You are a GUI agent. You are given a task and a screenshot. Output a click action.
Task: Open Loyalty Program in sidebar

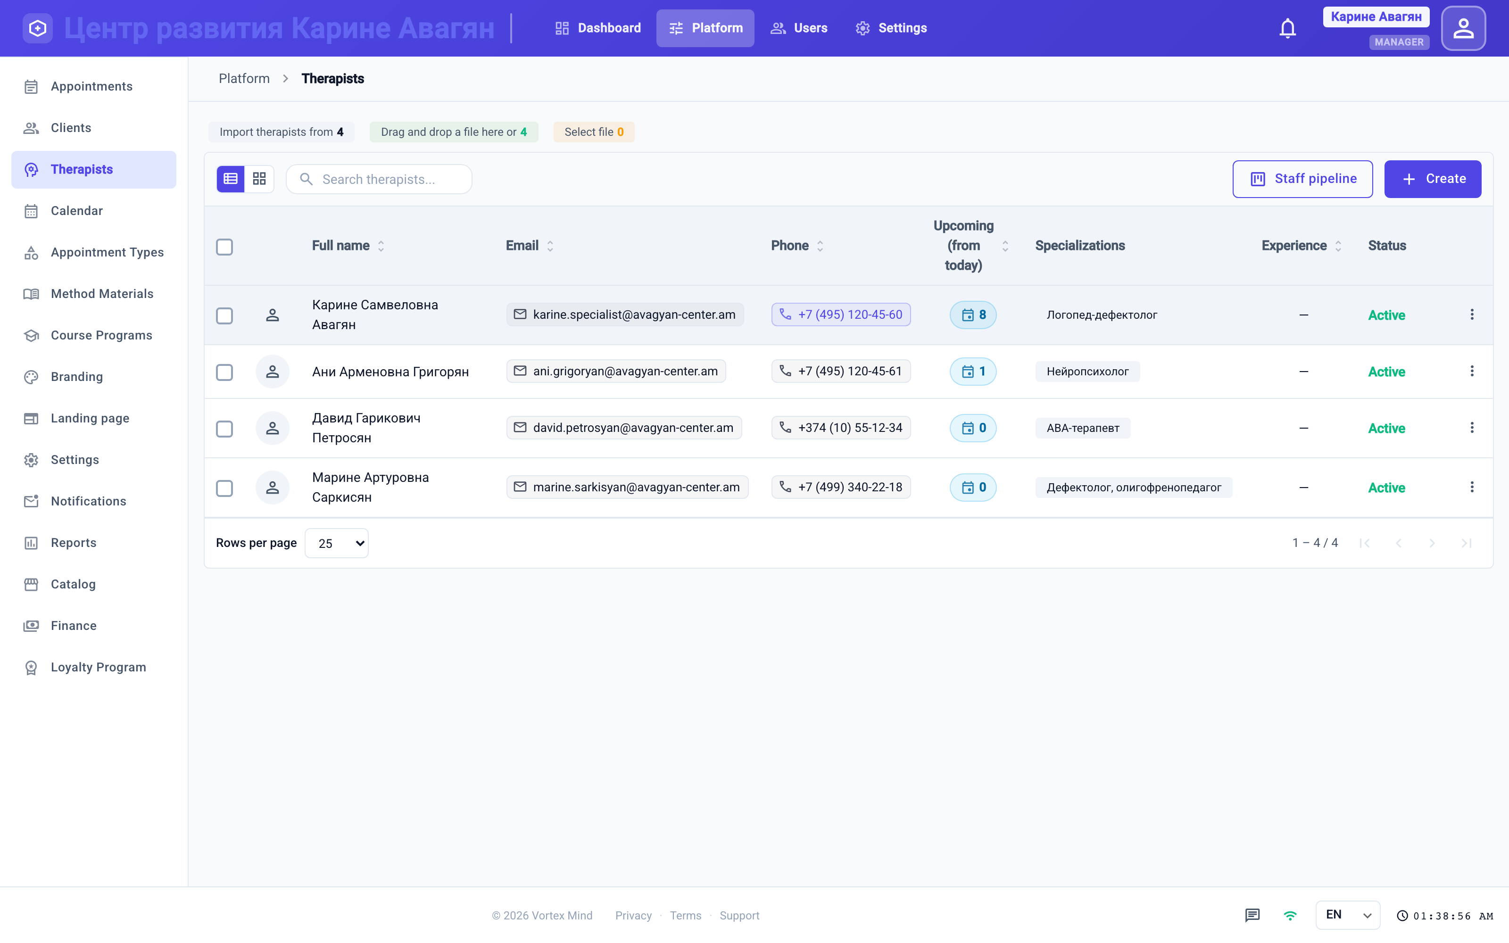point(93,667)
